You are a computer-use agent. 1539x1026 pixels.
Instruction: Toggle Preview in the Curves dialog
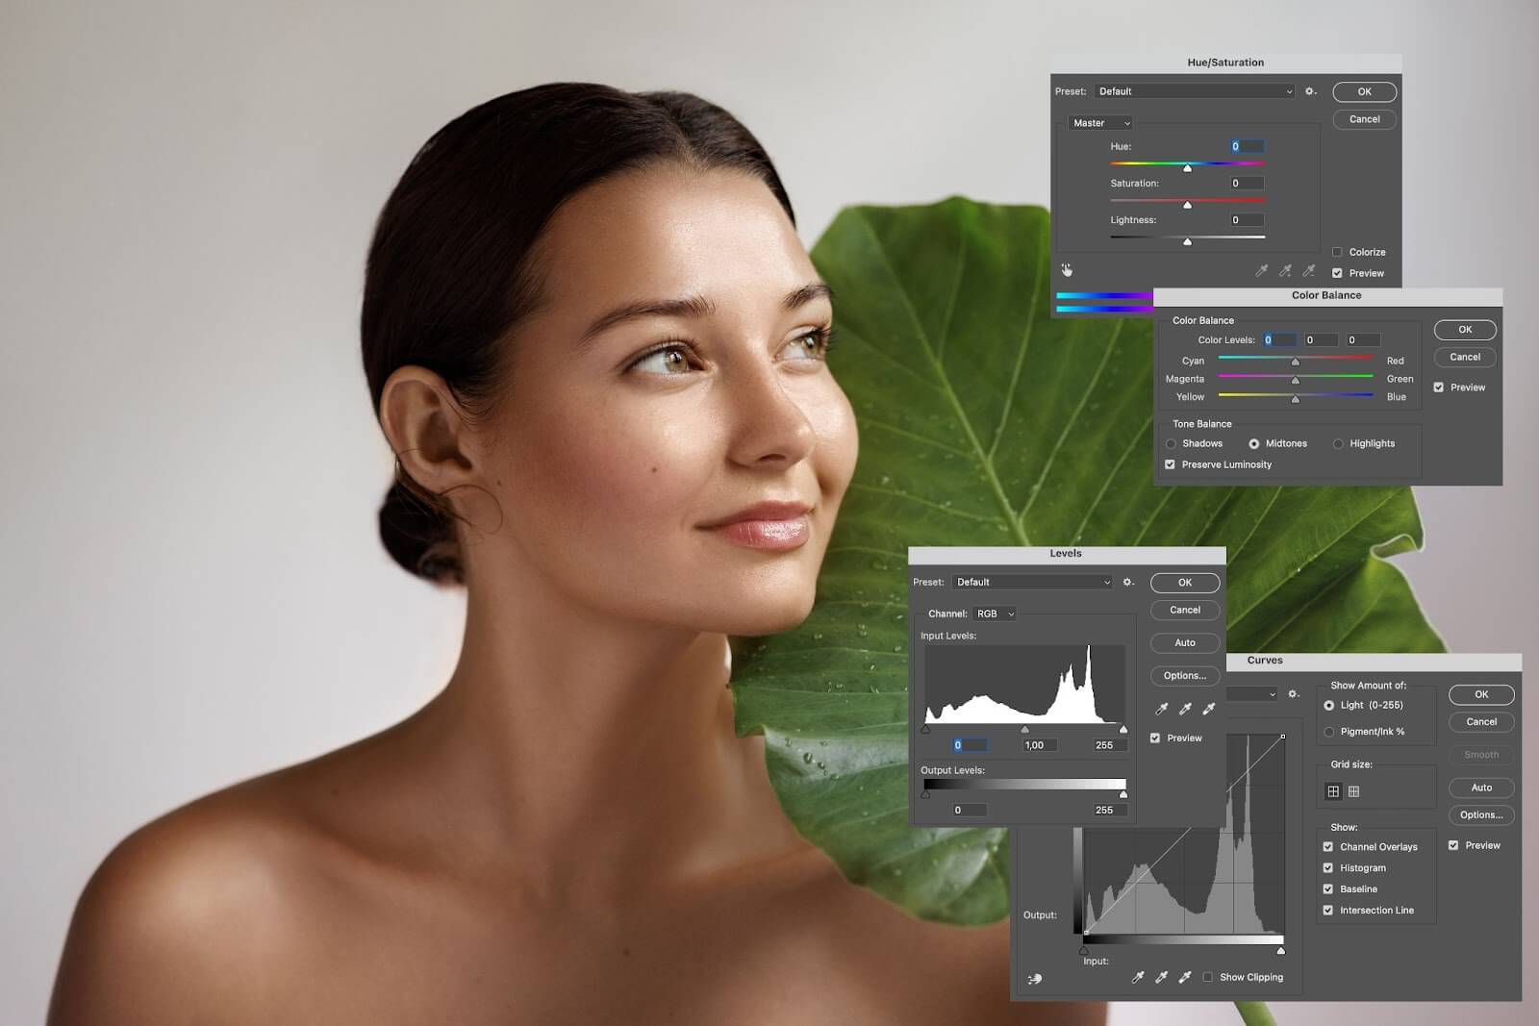click(x=1453, y=845)
